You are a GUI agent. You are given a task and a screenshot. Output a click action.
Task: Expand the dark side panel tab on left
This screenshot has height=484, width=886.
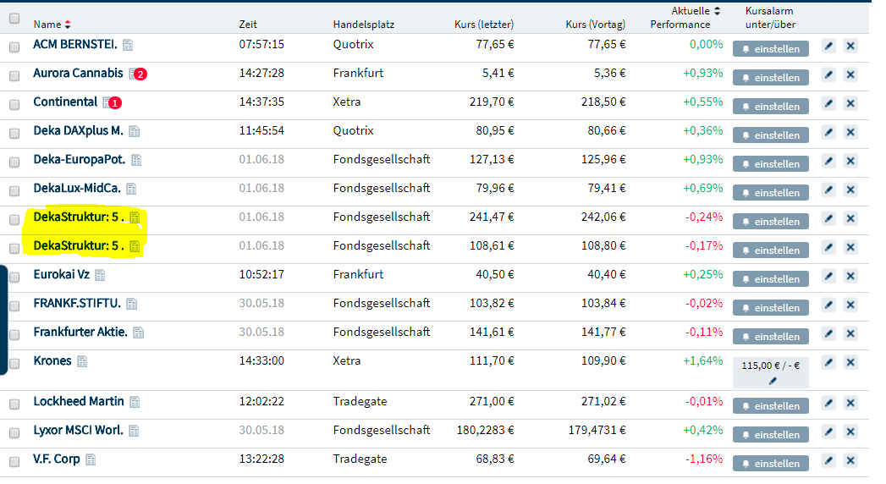point(4,318)
